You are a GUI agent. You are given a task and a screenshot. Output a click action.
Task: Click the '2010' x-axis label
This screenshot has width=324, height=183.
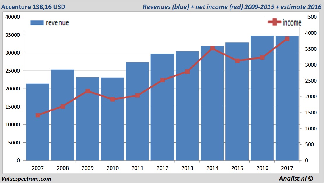point(113,168)
